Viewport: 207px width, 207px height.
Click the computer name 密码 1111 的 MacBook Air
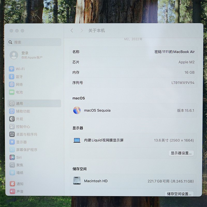pos(174,52)
